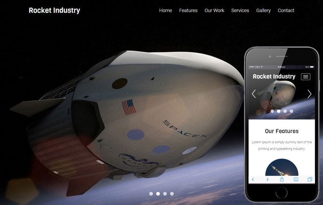The height and width of the screenshot is (205, 323).
Task: Select the first slide dot on main carousel
Action: 151,194
